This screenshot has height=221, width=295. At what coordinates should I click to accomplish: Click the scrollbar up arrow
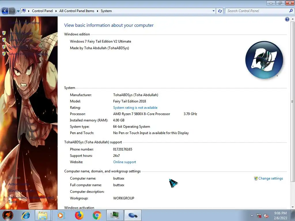click(x=293, y=19)
